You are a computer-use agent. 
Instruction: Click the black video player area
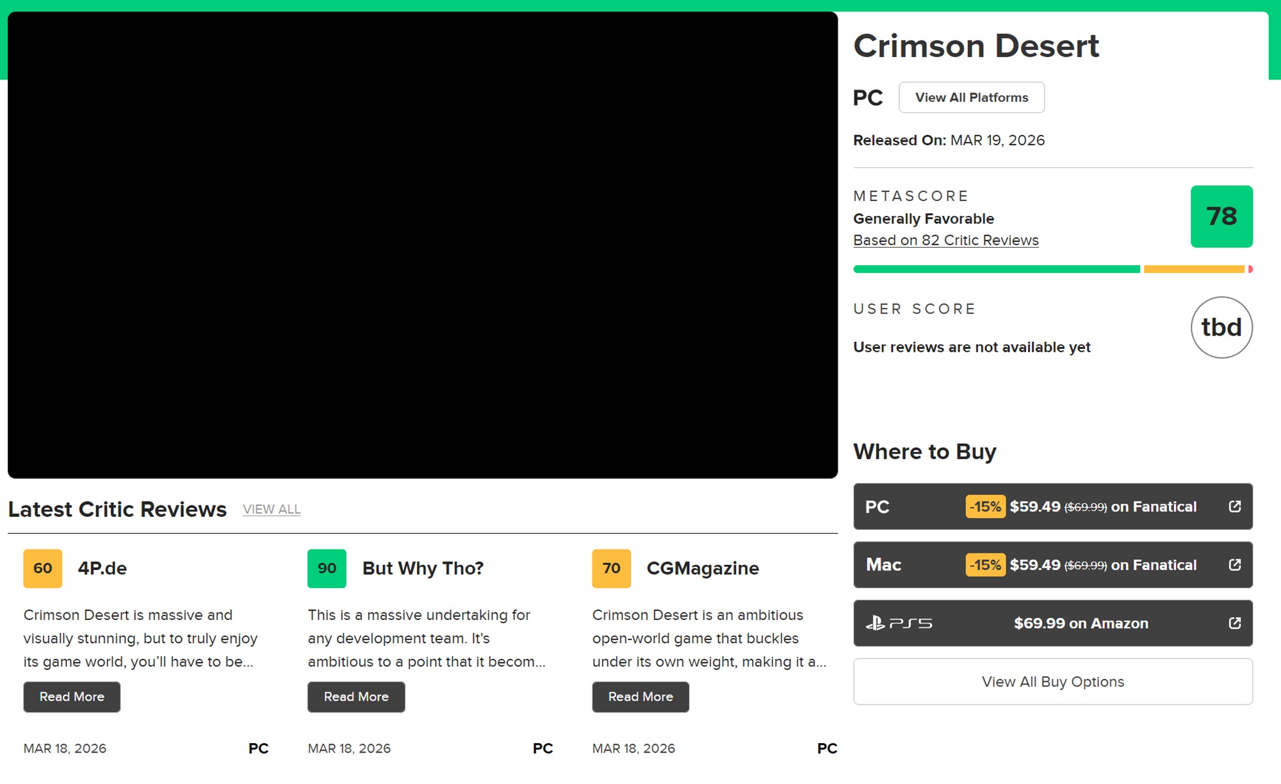pos(423,245)
